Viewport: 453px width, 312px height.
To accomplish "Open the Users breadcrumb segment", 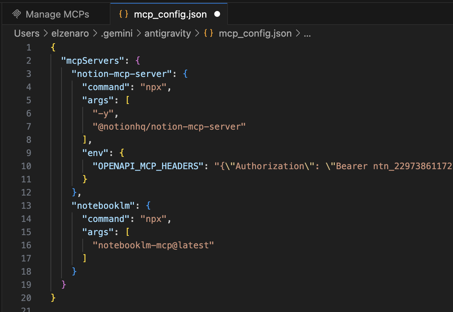I will click(x=27, y=33).
